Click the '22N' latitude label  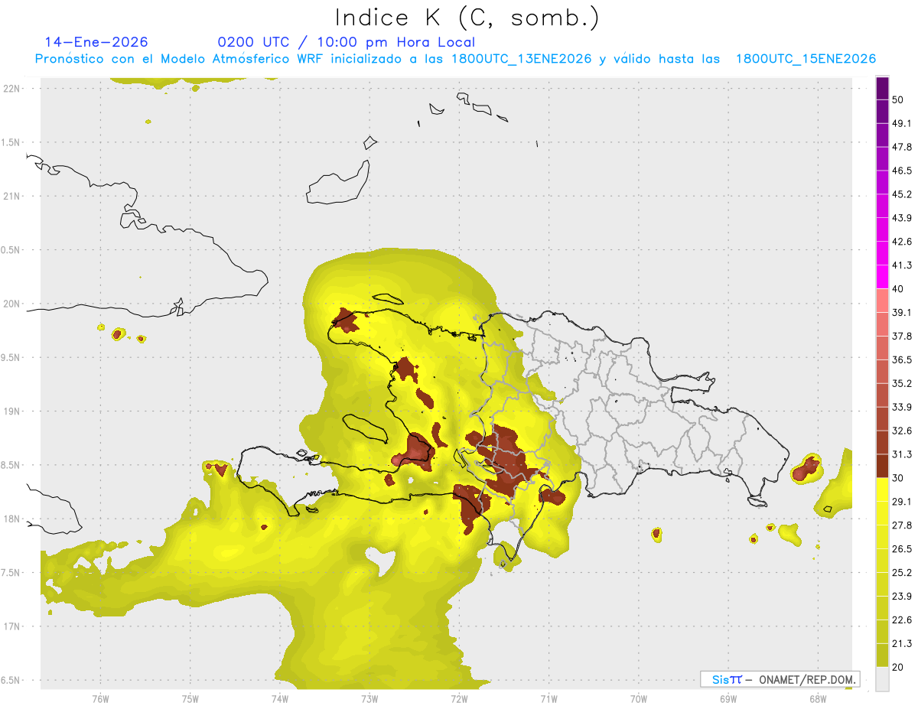click(12, 88)
